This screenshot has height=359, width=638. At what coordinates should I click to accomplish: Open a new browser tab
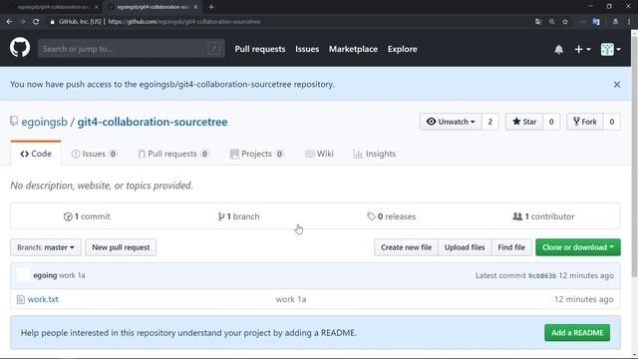coord(211,7)
